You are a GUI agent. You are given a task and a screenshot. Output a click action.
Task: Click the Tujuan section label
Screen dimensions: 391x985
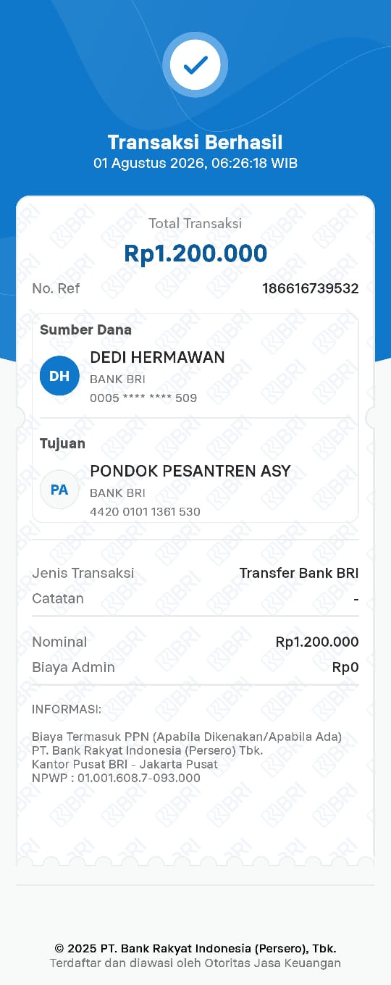coord(62,443)
